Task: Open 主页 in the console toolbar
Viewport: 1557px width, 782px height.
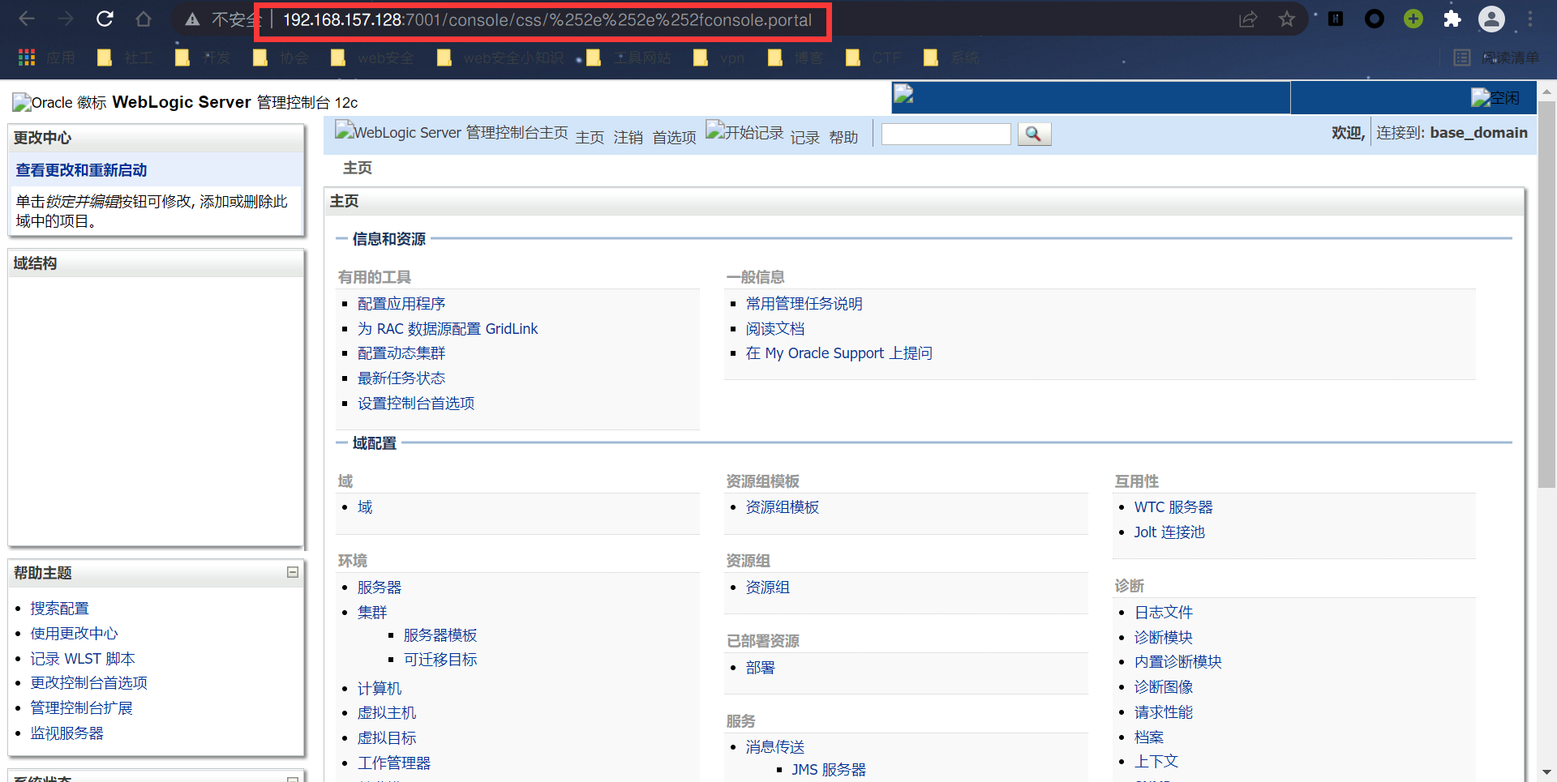Action: (x=590, y=137)
